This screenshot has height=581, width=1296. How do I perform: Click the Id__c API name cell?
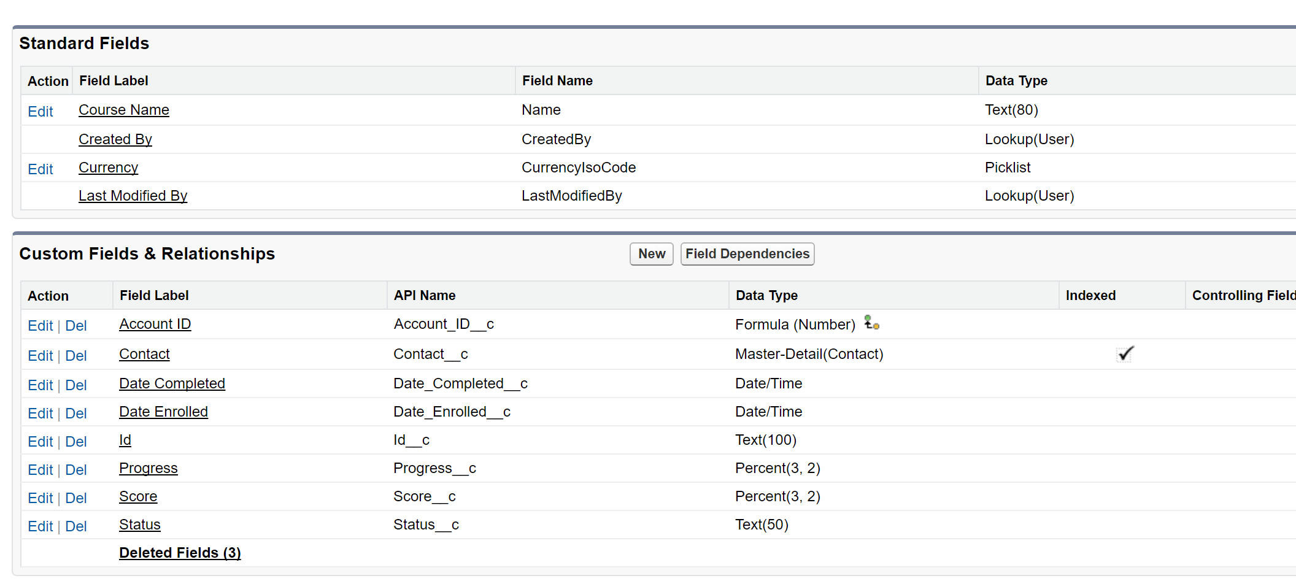click(x=412, y=440)
